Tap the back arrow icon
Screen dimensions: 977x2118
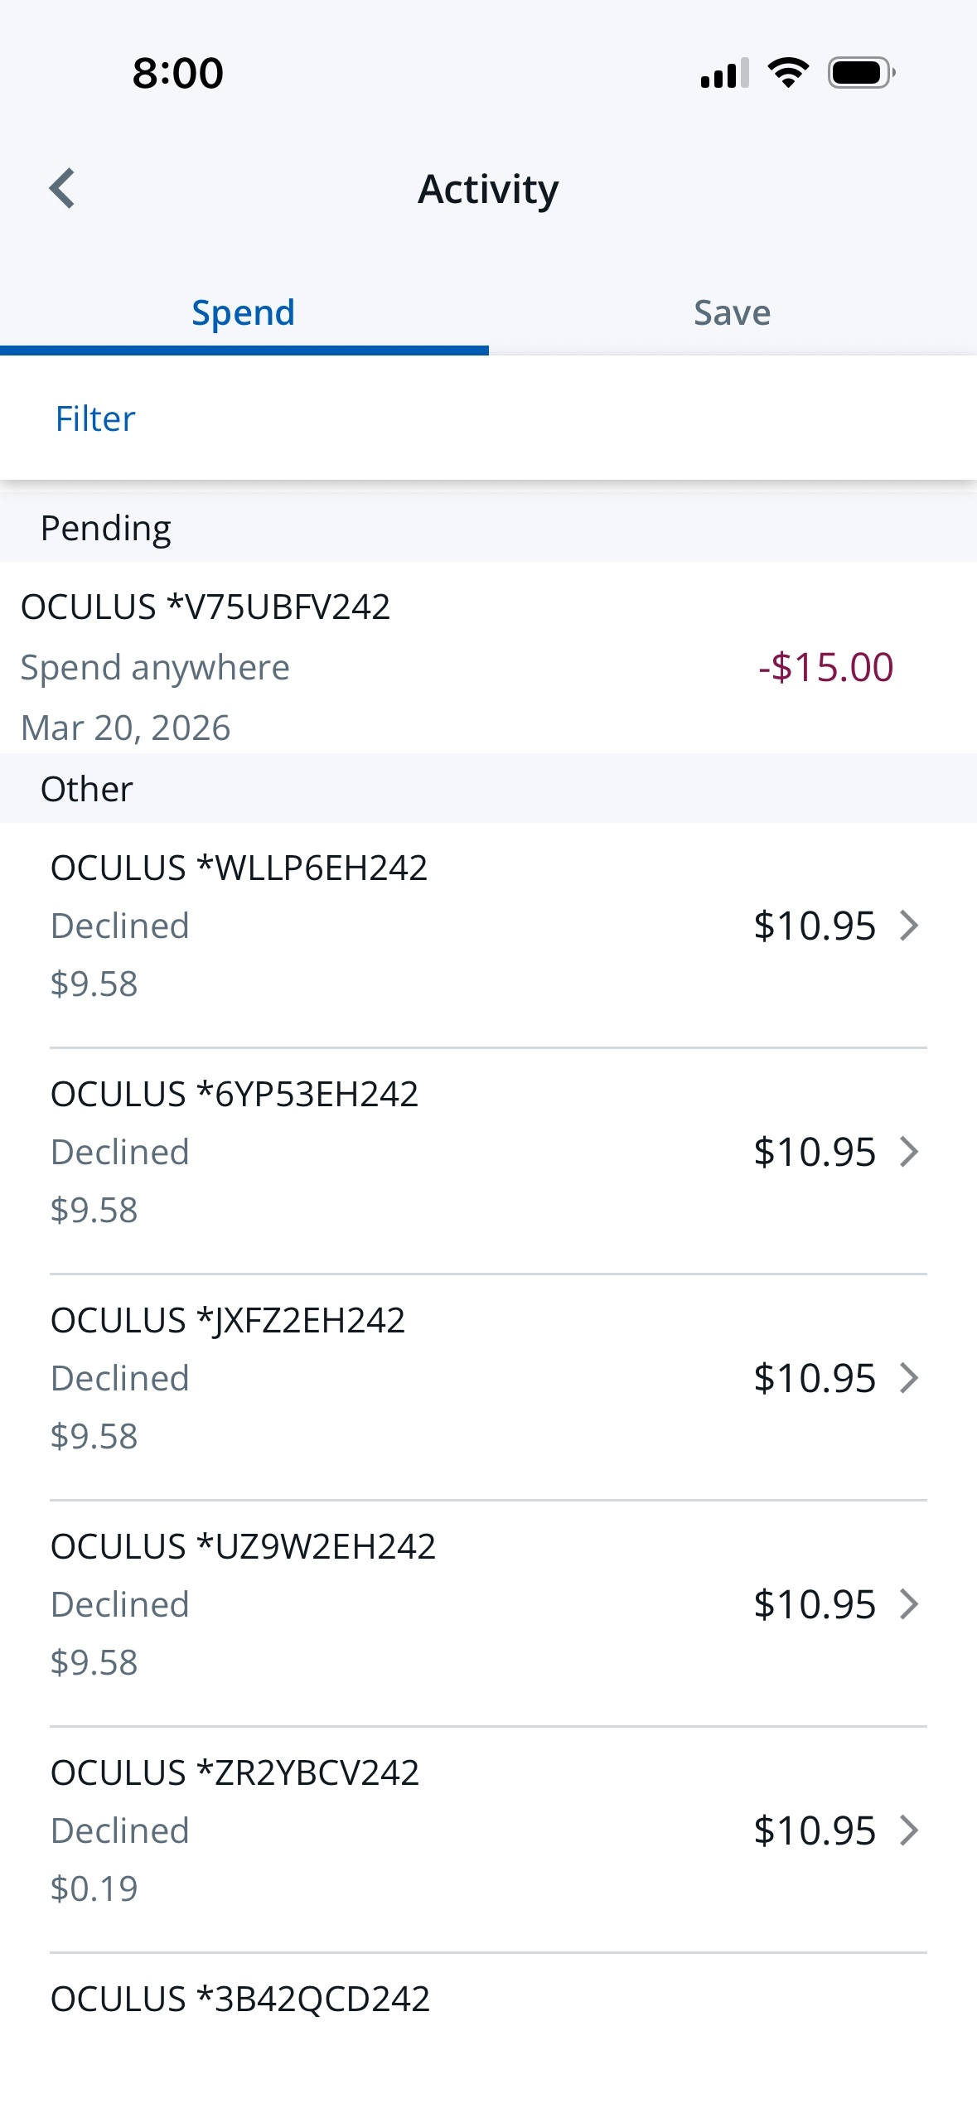(x=62, y=189)
